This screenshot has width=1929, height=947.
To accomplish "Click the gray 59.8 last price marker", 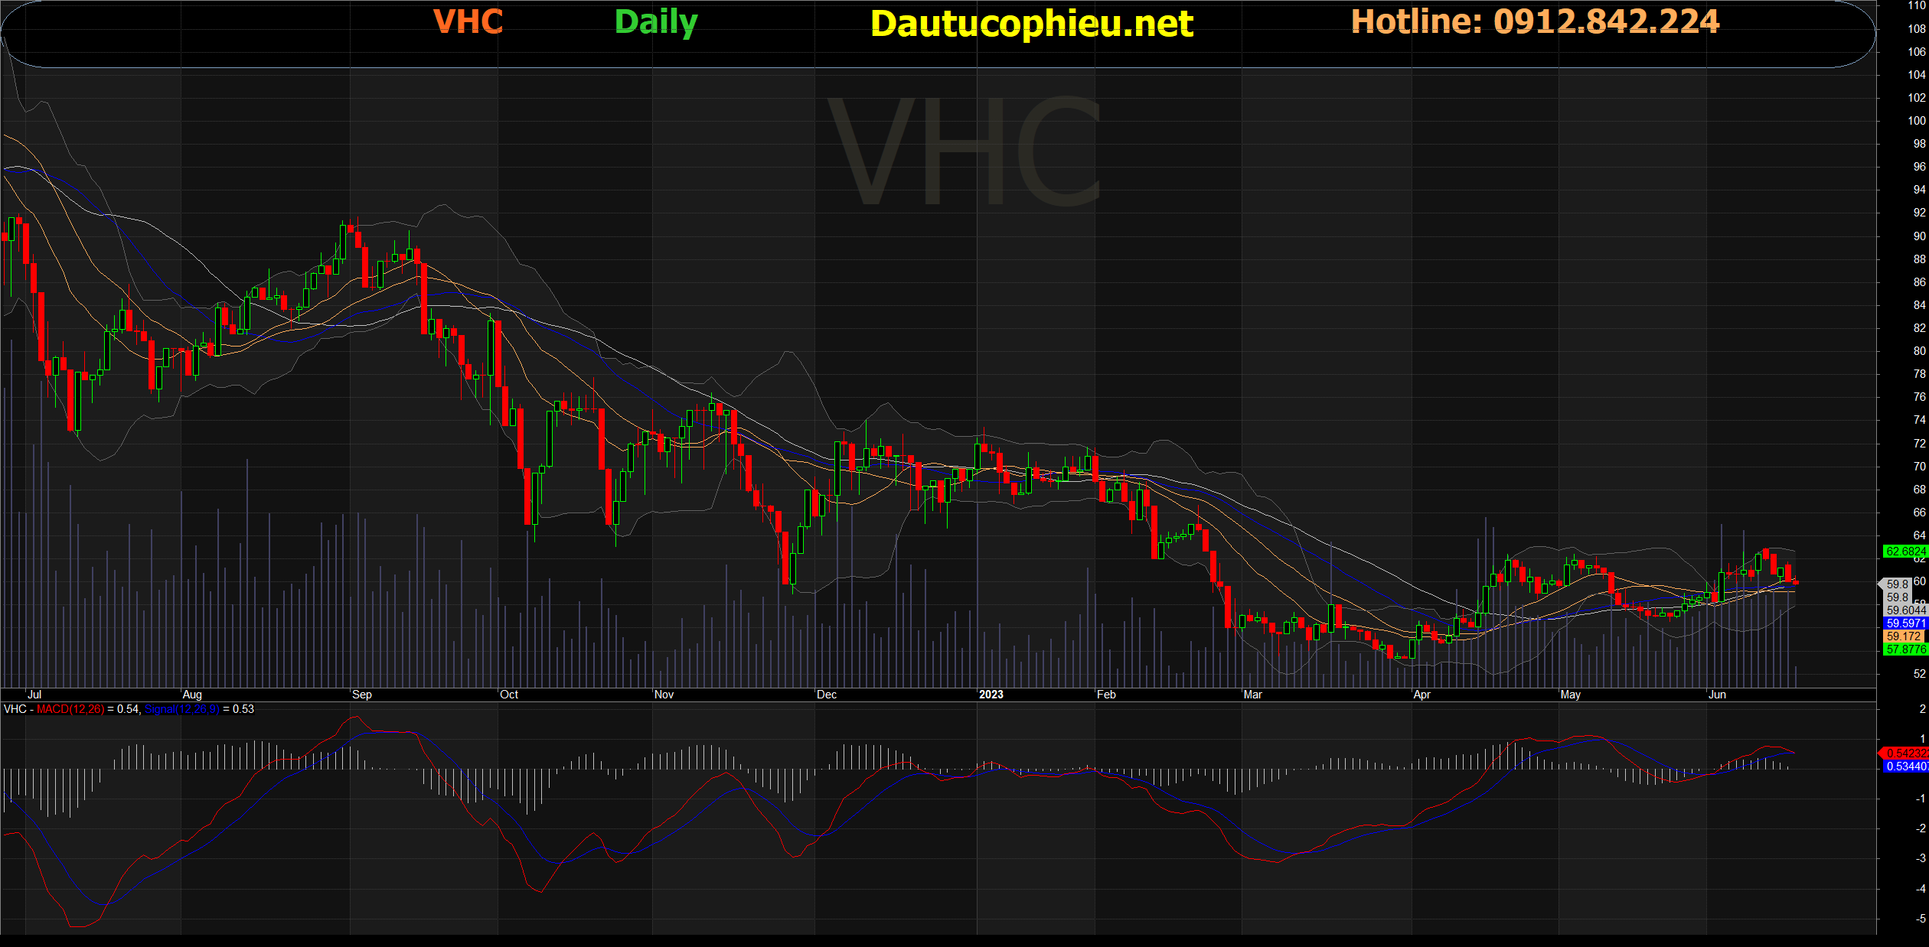I will 1896,584.
